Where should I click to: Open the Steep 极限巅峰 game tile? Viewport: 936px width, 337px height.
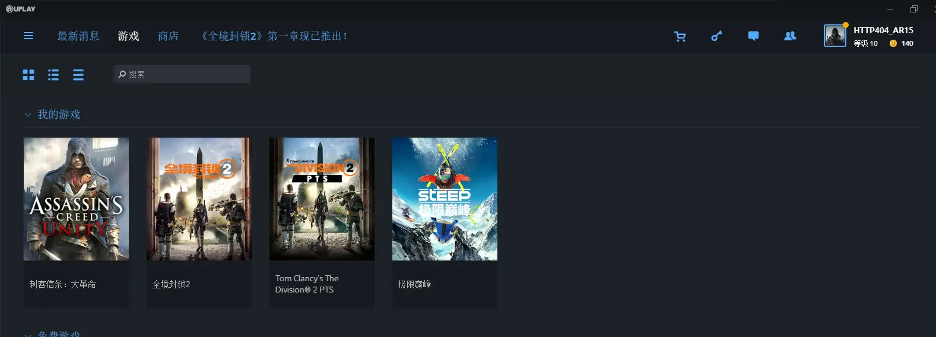click(x=445, y=223)
